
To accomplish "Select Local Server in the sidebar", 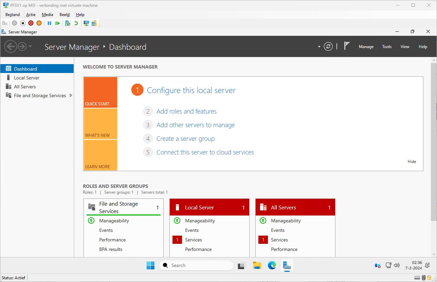I will point(37,78).
